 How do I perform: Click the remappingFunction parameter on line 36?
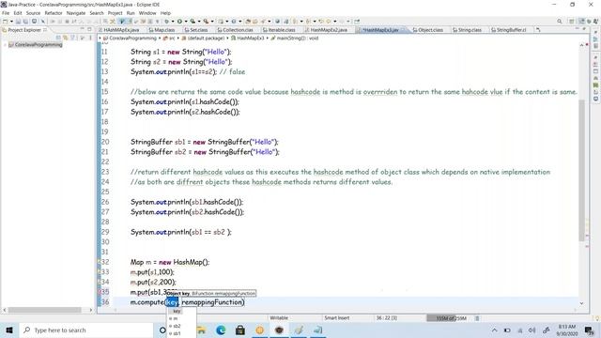click(x=212, y=302)
